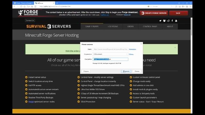205x115 pixels.
Task: Click the page vertical scrollbar
Action: [x=192, y=65]
